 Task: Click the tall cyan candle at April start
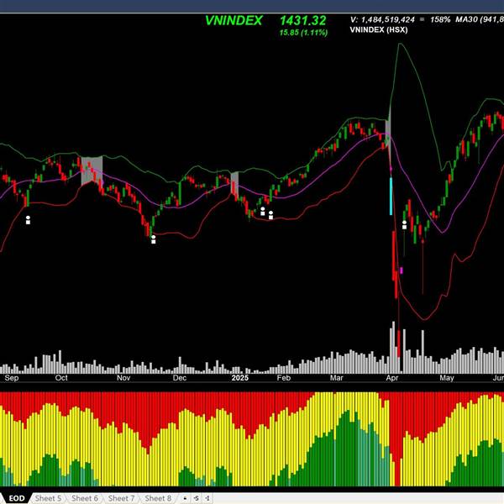391,196
